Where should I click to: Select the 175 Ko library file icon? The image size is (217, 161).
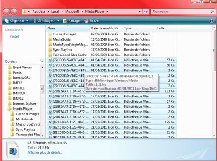click(50, 122)
